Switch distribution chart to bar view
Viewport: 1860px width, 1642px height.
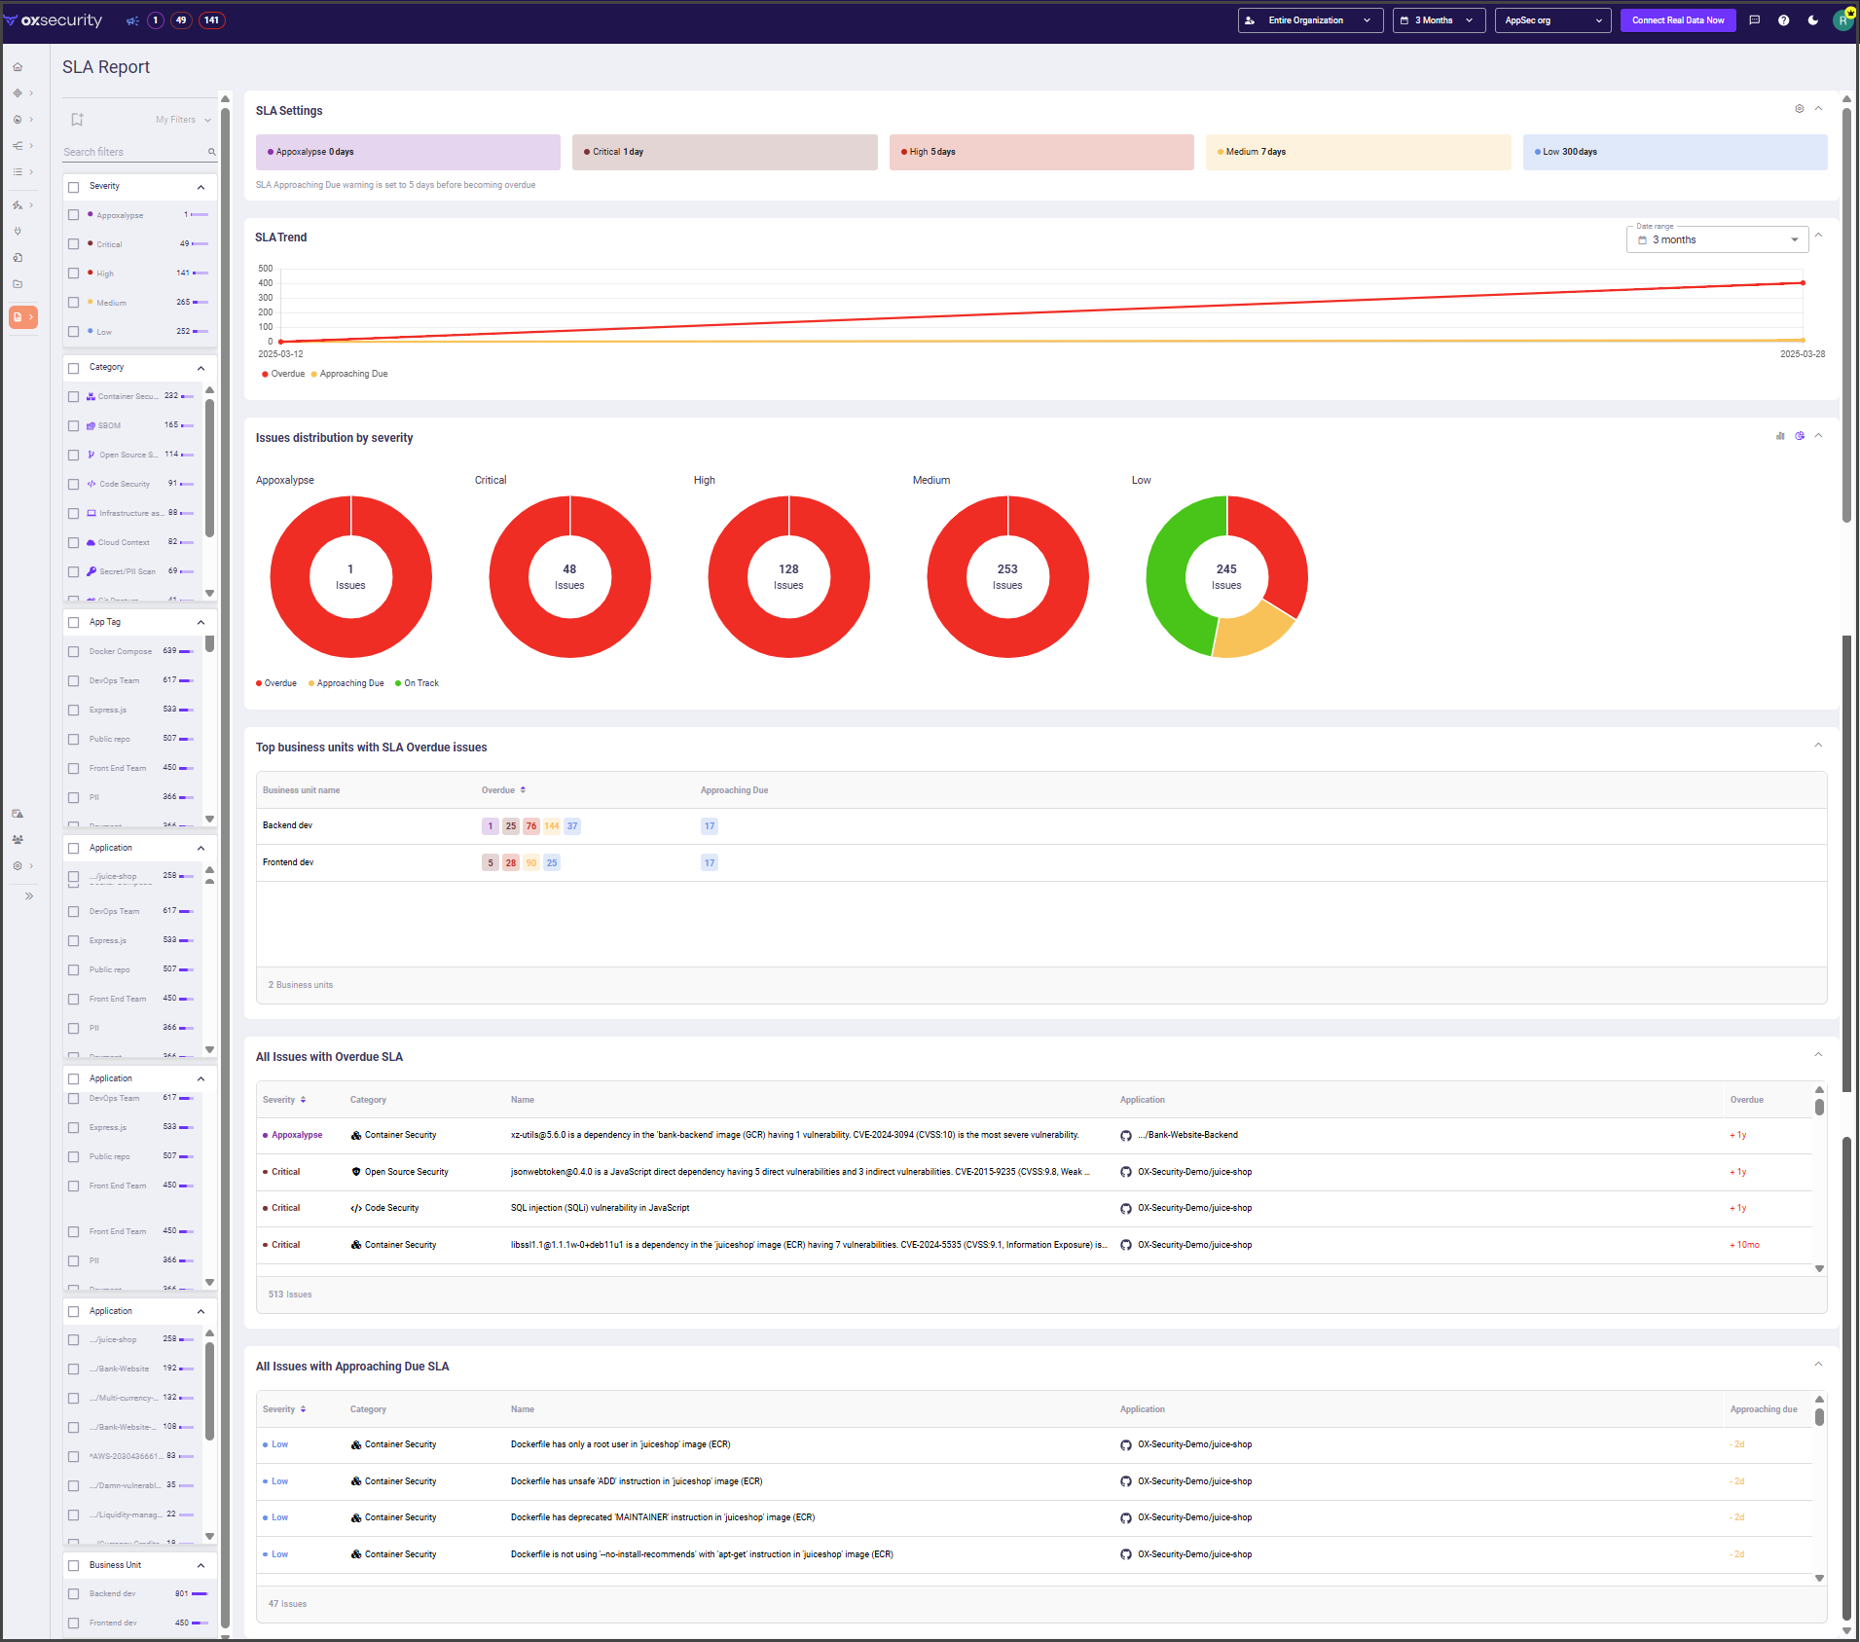click(x=1780, y=436)
